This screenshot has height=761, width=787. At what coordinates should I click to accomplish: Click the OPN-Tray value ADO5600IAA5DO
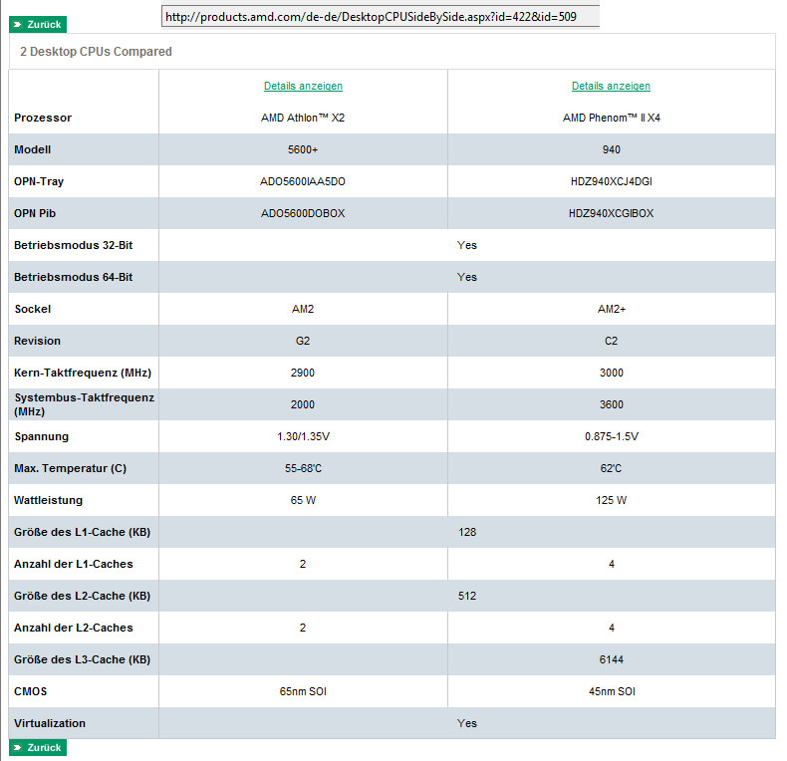pos(303,181)
